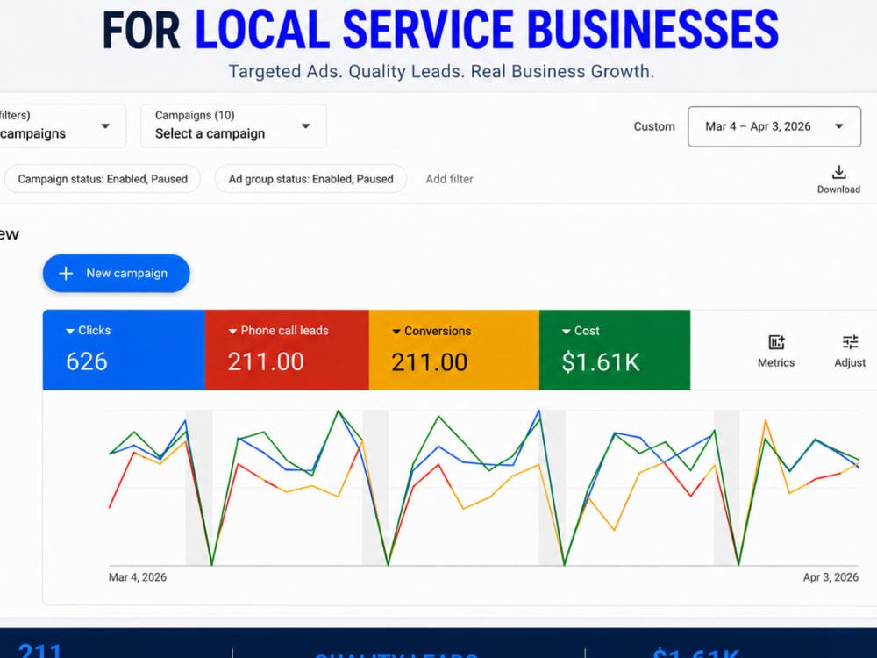Screen dimensions: 877x658
Task: Click the 211.00 phone call leads value
Action: tap(266, 361)
